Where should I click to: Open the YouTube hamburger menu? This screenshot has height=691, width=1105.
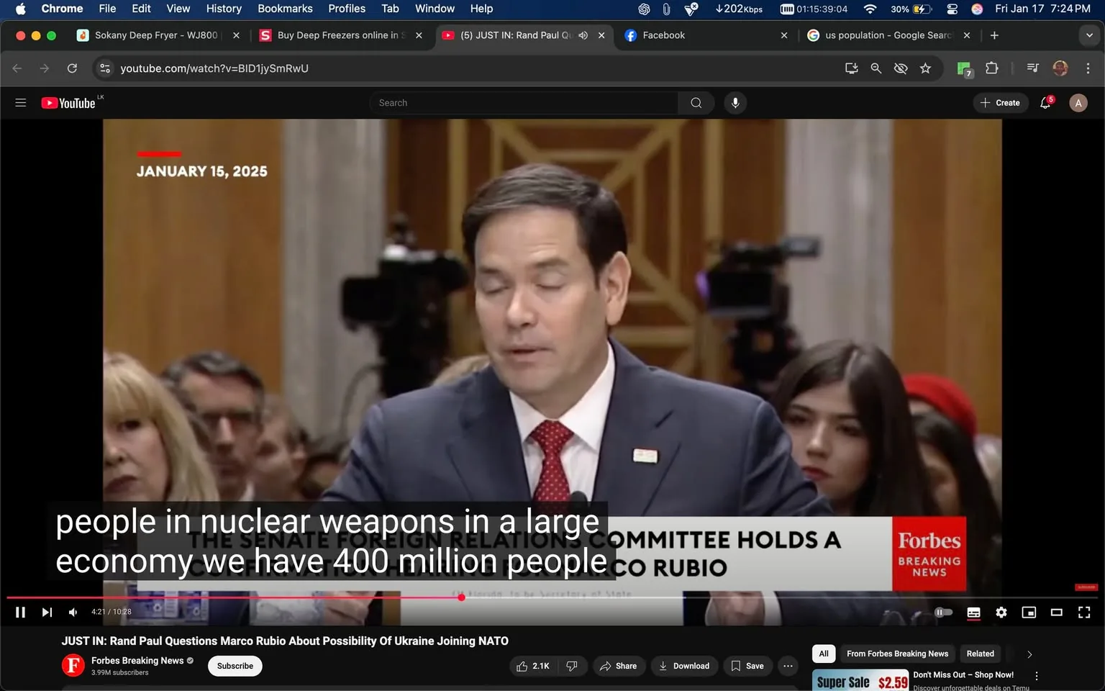tap(20, 102)
